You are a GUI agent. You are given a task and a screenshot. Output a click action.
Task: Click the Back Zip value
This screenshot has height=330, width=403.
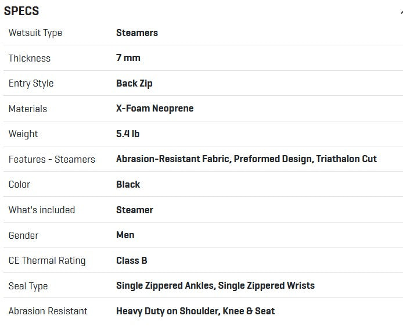click(134, 83)
